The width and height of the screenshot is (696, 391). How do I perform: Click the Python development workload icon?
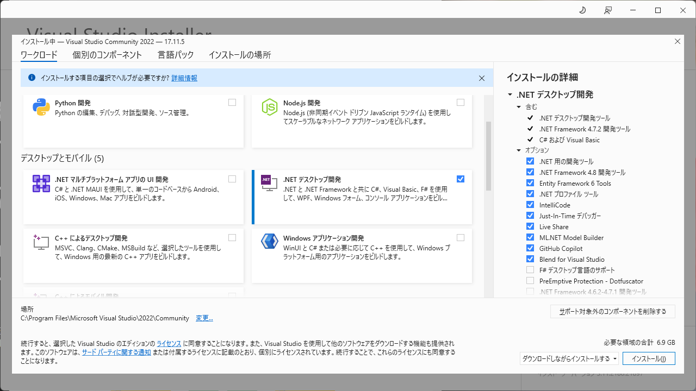click(41, 107)
